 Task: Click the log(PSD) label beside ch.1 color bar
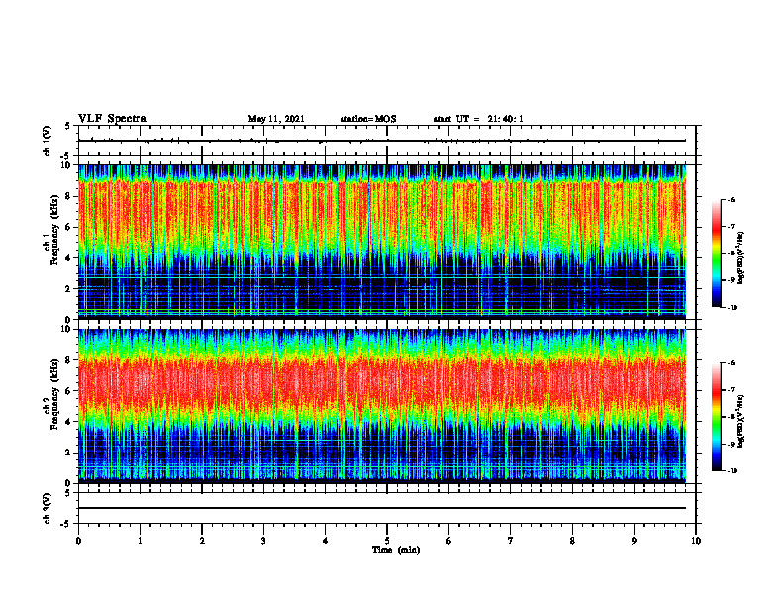coord(741,257)
